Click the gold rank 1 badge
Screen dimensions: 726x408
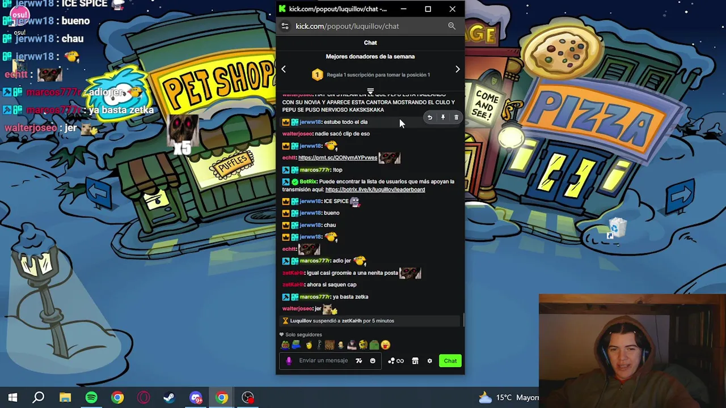317,75
